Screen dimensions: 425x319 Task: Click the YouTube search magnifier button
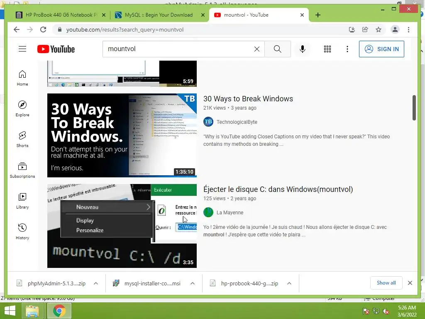[x=278, y=49]
